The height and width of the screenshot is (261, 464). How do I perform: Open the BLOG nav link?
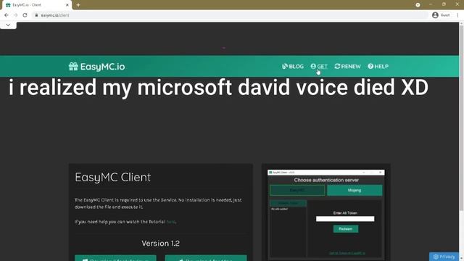(293, 66)
